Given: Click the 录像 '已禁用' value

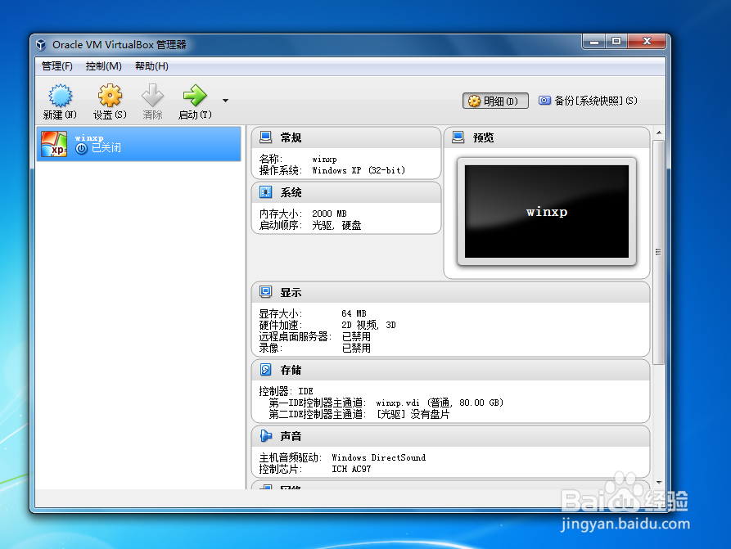Looking at the screenshot, I should click(356, 348).
